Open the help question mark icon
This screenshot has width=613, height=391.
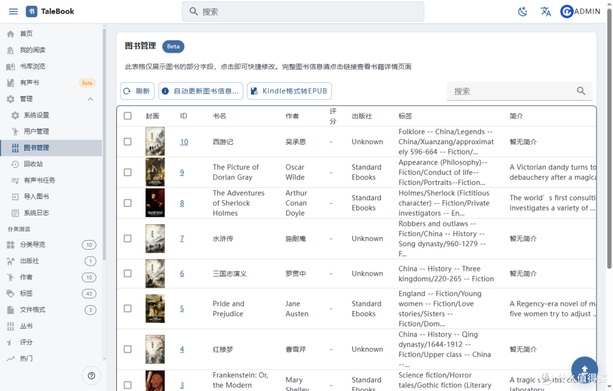click(91, 376)
